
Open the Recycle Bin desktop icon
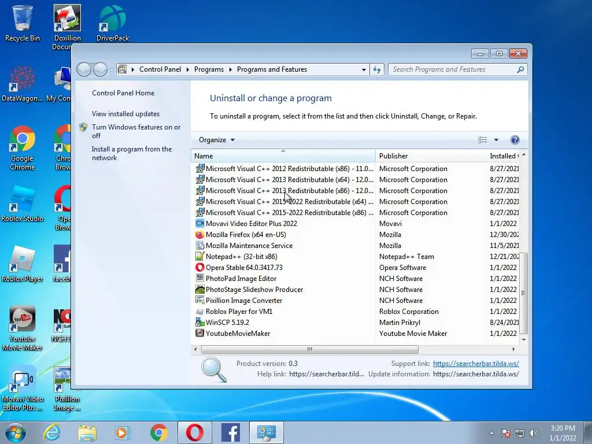point(23,22)
